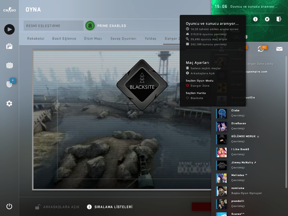Screen dimensions: 288x216
Task: Open the invites envelope icon
Action: point(279,49)
